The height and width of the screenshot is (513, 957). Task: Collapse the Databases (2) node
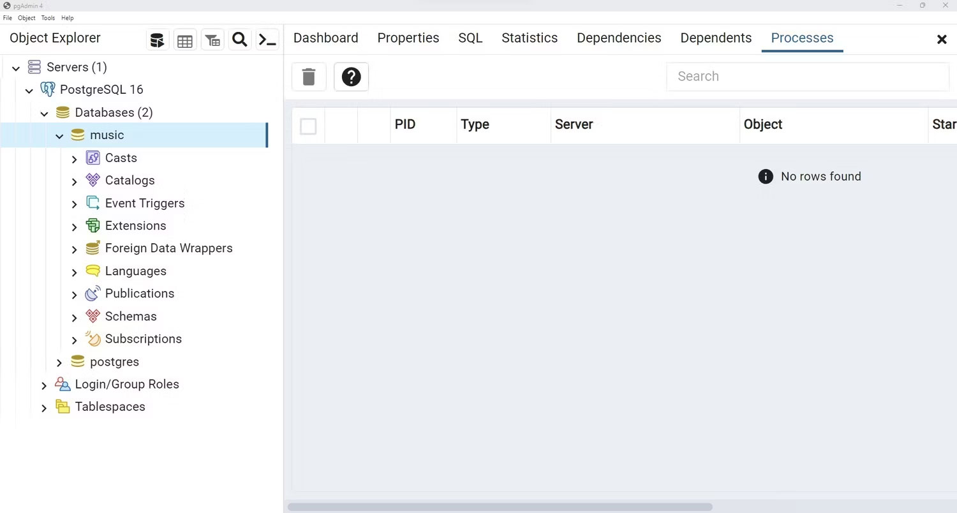(44, 114)
